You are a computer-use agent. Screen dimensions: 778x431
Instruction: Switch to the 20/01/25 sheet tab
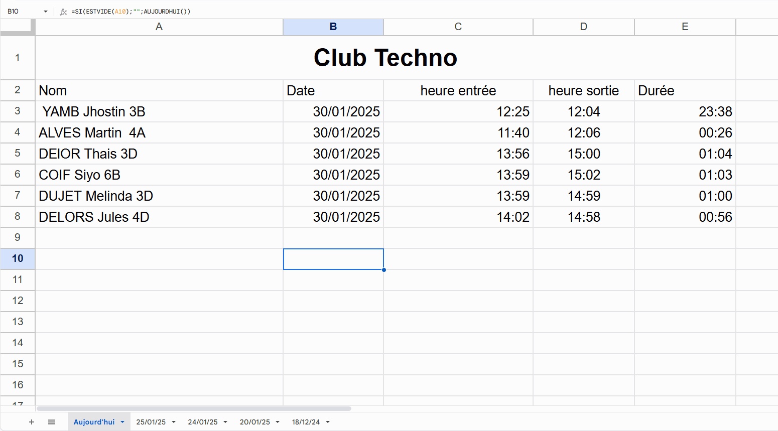coord(254,422)
